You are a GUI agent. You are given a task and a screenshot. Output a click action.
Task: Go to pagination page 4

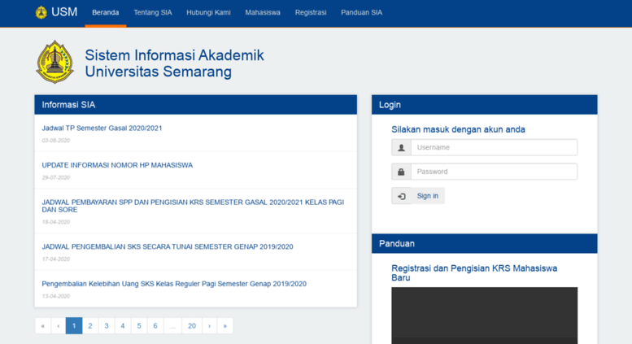(x=123, y=326)
